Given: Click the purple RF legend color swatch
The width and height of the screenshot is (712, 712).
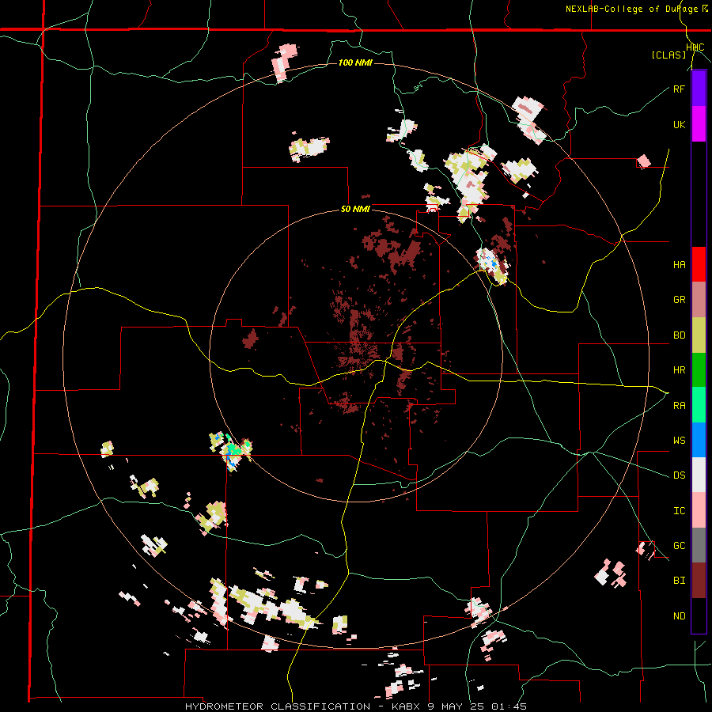Looking at the screenshot, I should 699,89.
